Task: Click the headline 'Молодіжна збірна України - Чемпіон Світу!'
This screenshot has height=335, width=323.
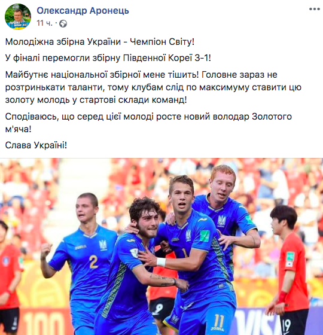Action: click(x=100, y=42)
